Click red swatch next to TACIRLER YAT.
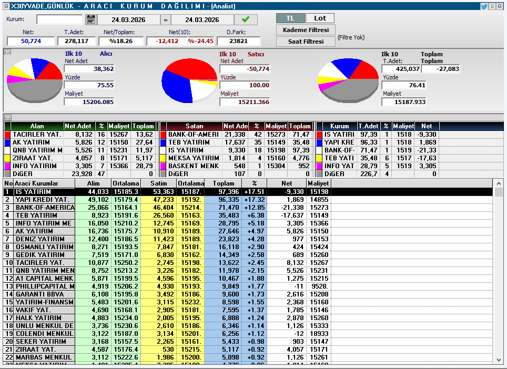Image resolution: width=507 pixels, height=369 pixels. [7, 135]
